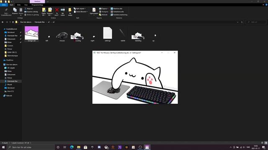Click Klistra in genväg in the ribbon
Screen dimensions: 268x150
click(x=32, y=15)
